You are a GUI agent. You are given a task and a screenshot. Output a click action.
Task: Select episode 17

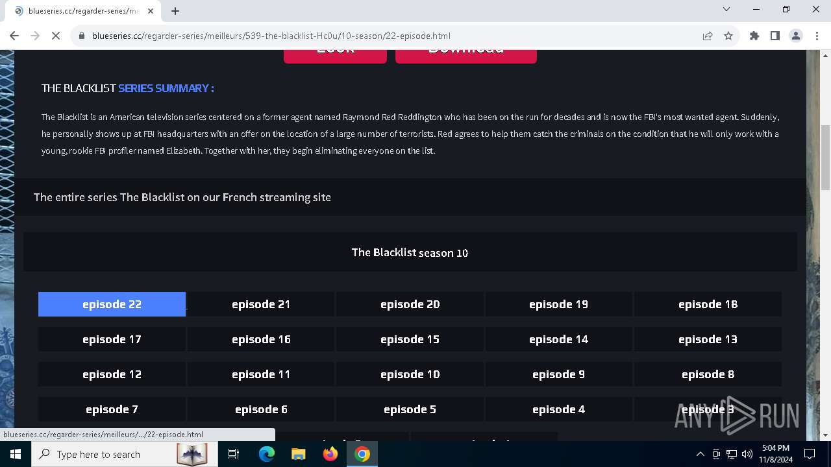(112, 339)
